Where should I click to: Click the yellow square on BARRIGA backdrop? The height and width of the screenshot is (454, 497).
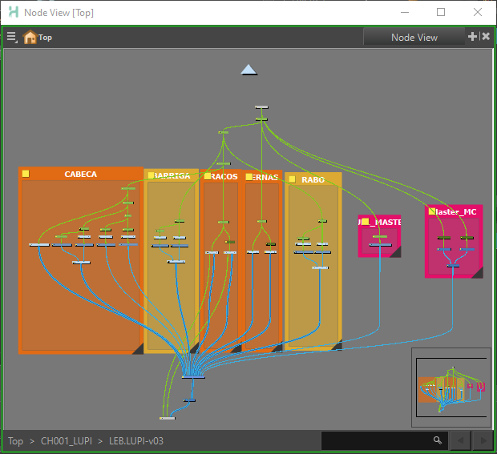pyautogui.click(x=150, y=175)
